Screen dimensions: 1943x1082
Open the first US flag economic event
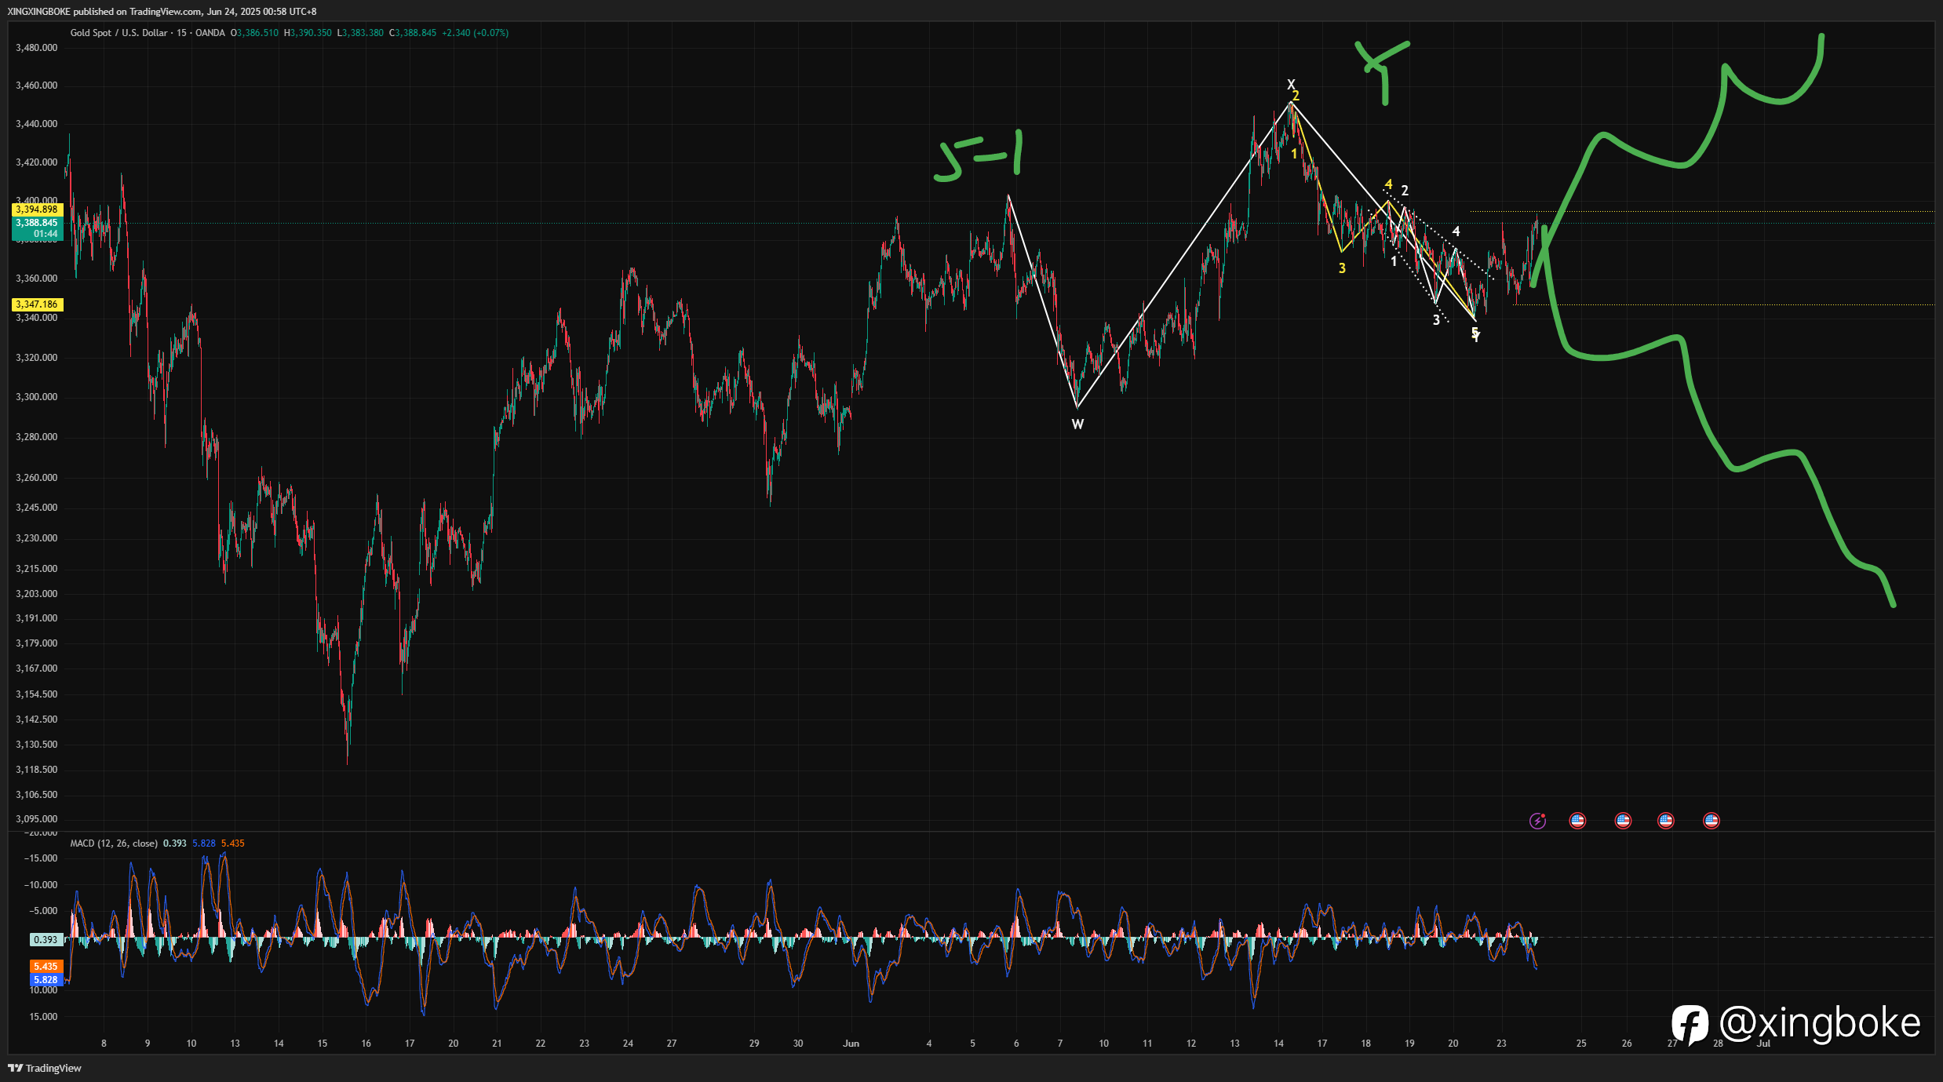(x=1577, y=821)
